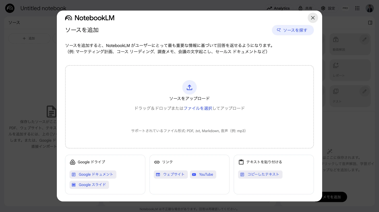Click the コピーしたテキスト text icon
The image size is (379, 212).
coord(242,174)
